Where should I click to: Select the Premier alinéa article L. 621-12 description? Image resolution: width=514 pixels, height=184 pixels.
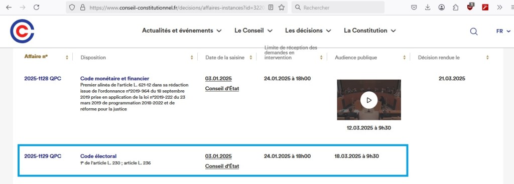(x=135, y=97)
